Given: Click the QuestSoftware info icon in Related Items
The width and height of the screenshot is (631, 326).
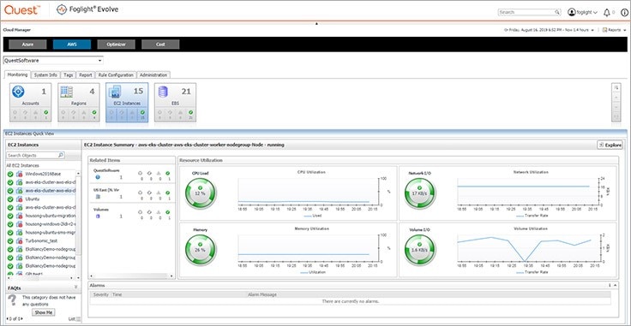Looking at the screenshot, I should point(98,177).
